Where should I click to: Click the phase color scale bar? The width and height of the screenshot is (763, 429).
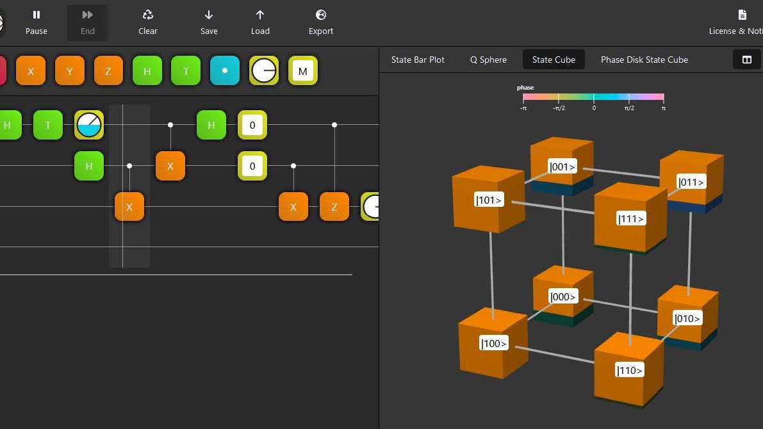(593, 97)
